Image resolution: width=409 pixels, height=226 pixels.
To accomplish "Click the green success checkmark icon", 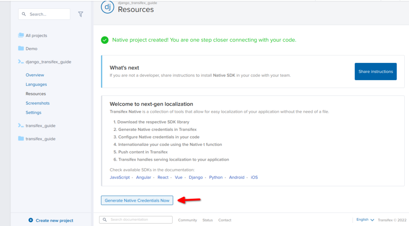I will pyautogui.click(x=105, y=40).
